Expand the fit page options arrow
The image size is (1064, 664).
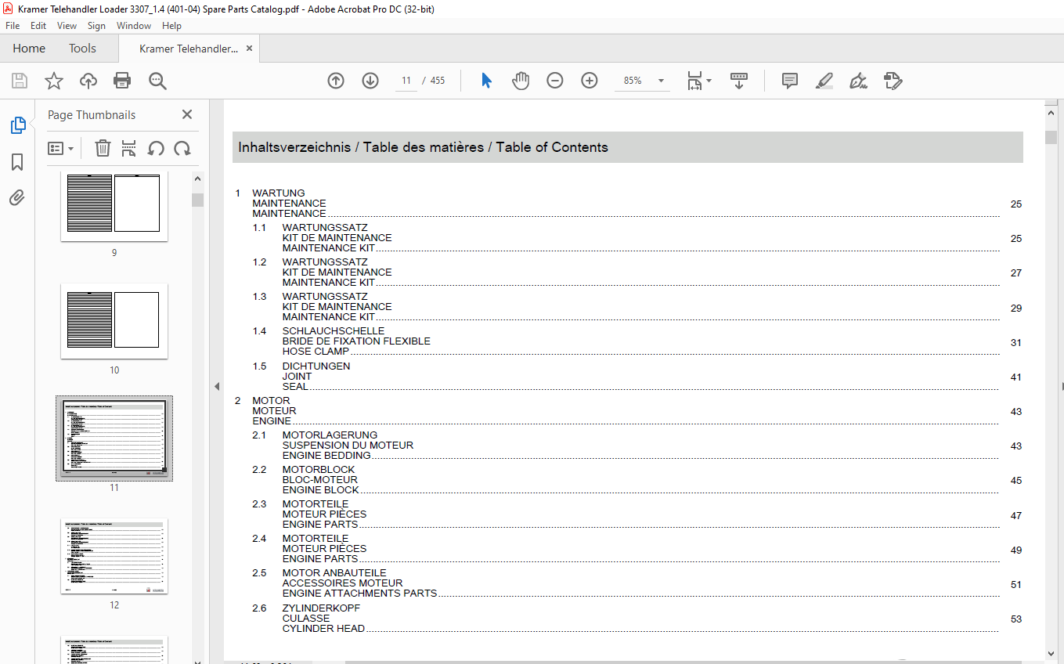pyautogui.click(x=709, y=80)
